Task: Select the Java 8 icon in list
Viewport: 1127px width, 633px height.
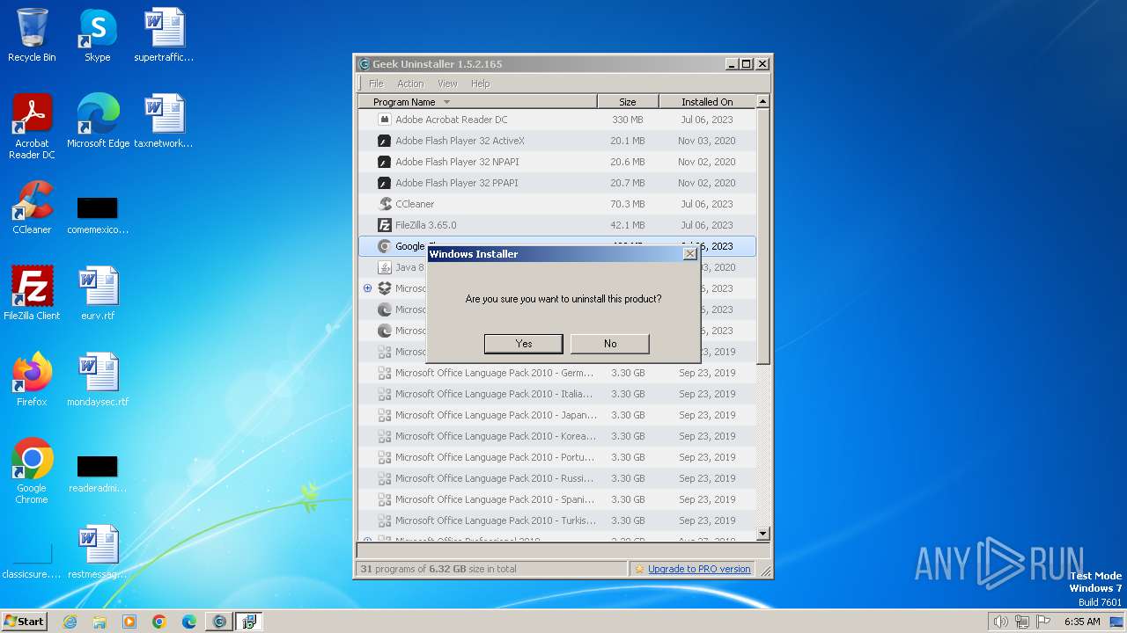Action: pyautogui.click(x=384, y=267)
